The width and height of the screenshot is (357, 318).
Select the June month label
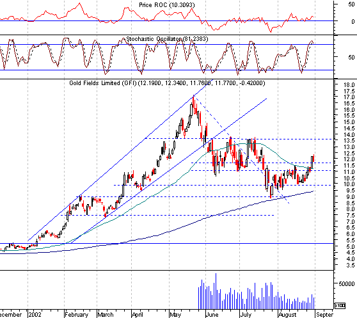[212, 315]
